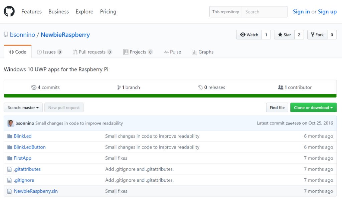Click the BlinkLed folder icon
The image size is (342, 200).
pyautogui.click(x=10, y=136)
